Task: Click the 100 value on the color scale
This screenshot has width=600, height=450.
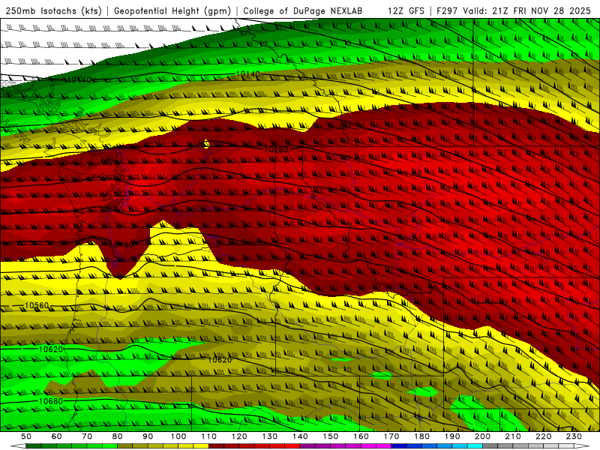Action: click(x=178, y=436)
